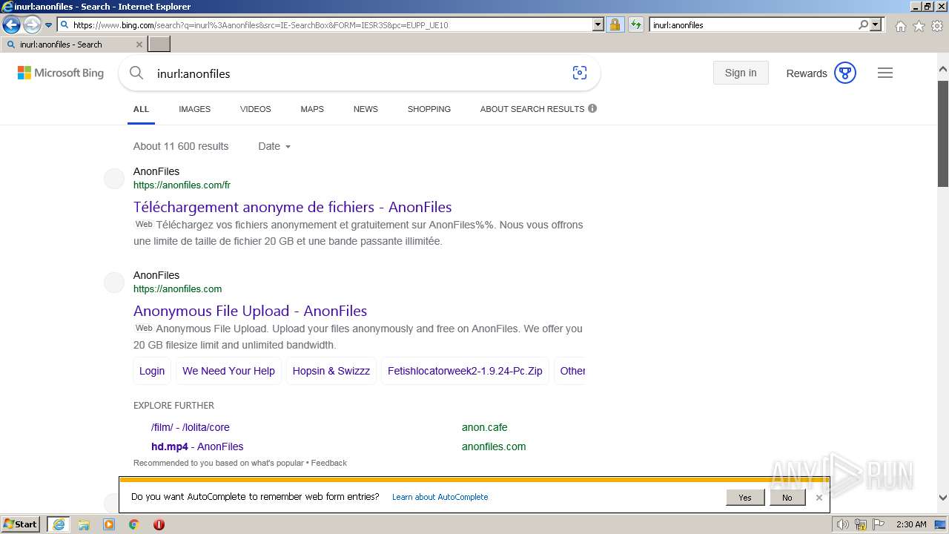Open Téléchargement anonyme de fichiers result

tap(292, 207)
